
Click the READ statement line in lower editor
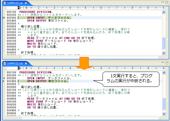(61, 99)
